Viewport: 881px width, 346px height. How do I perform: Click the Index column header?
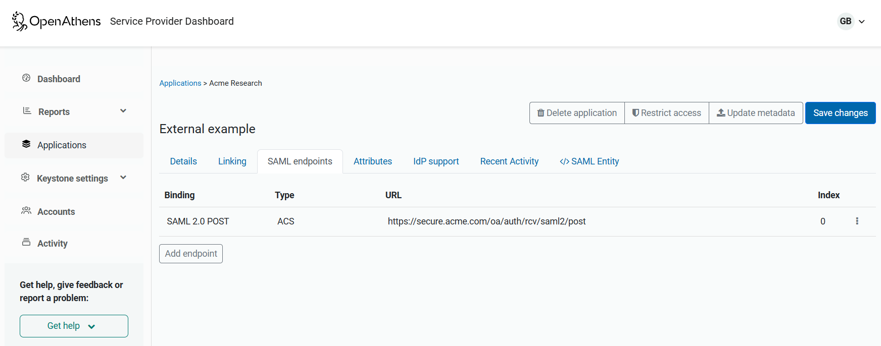(828, 195)
